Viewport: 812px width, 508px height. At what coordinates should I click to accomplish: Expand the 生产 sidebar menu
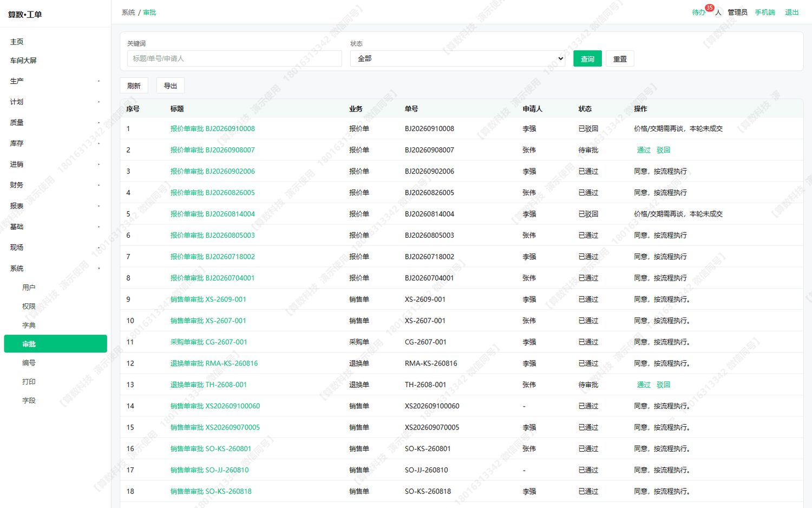[55, 81]
